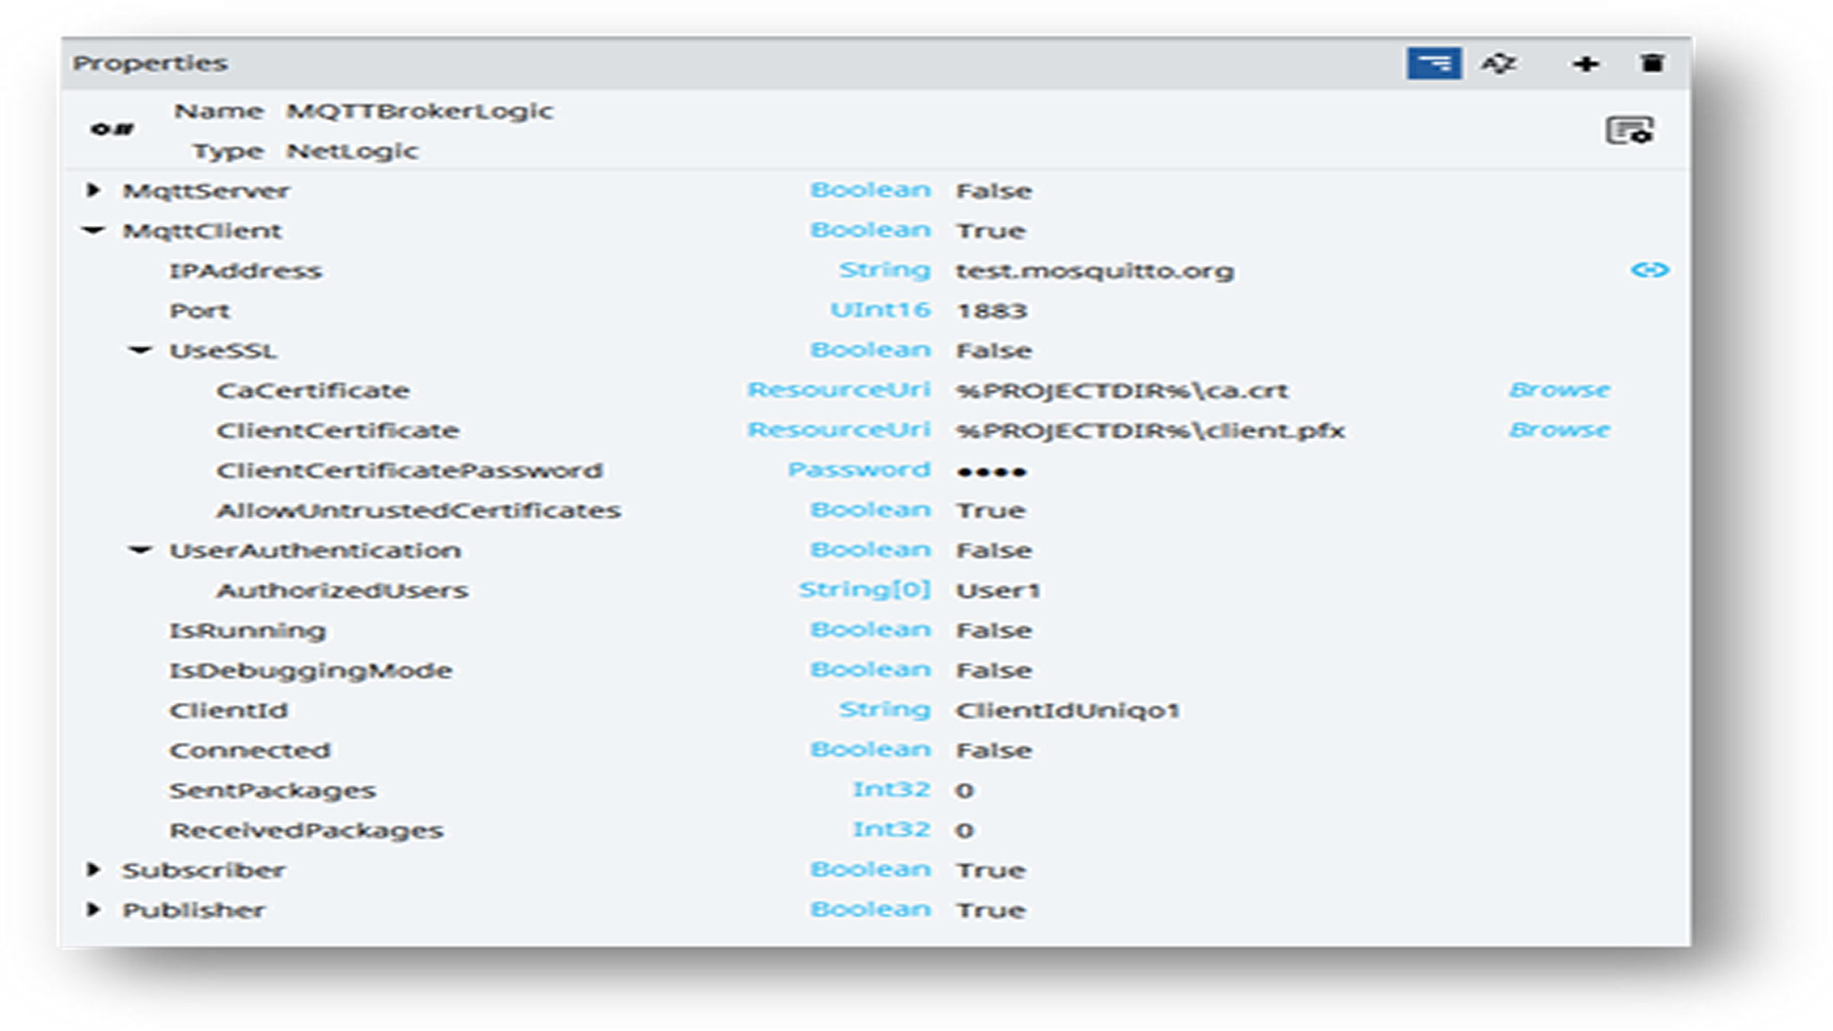Toggle MqttServer value False
Image resolution: width=1833 pixels, height=1031 pixels.
tap(994, 191)
